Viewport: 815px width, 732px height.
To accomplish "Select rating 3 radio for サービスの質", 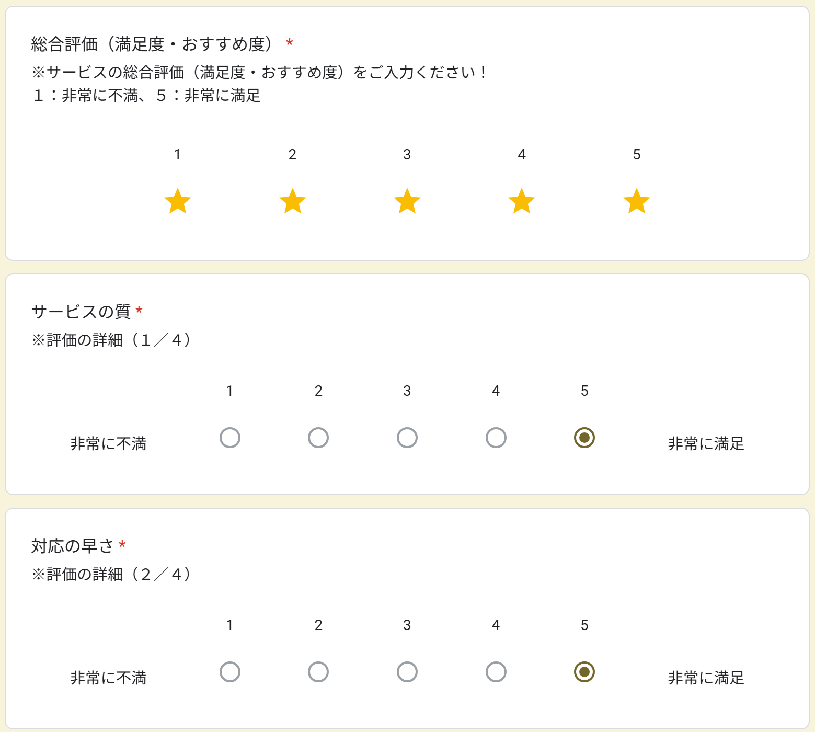I will [x=407, y=438].
